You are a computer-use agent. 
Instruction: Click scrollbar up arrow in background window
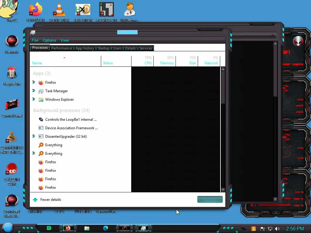(275, 44)
